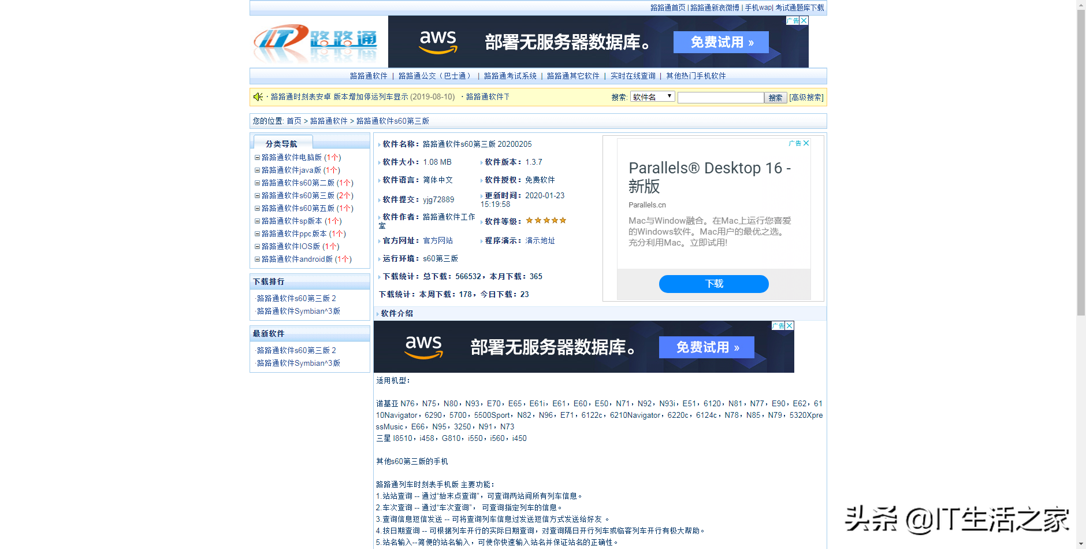This screenshot has width=1086, height=549.
Task: Click the scrollbar down arrow
Action: [x=1081, y=544]
